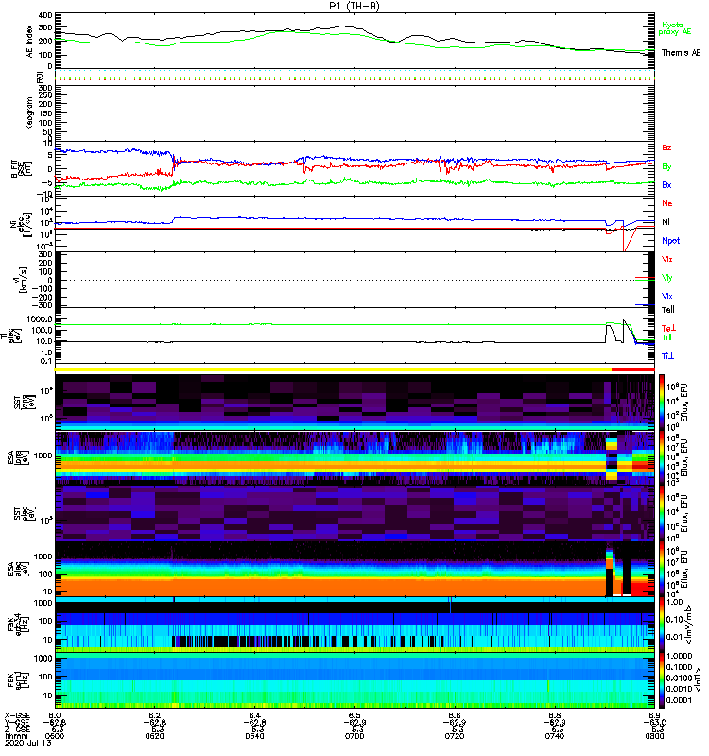Click the blue Ti⊥ legend label
Screen dimensions: 709x756
point(667,356)
